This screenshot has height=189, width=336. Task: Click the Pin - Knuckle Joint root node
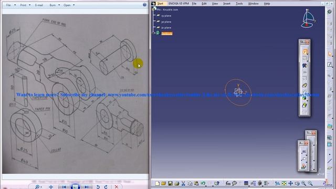pos(167,9)
